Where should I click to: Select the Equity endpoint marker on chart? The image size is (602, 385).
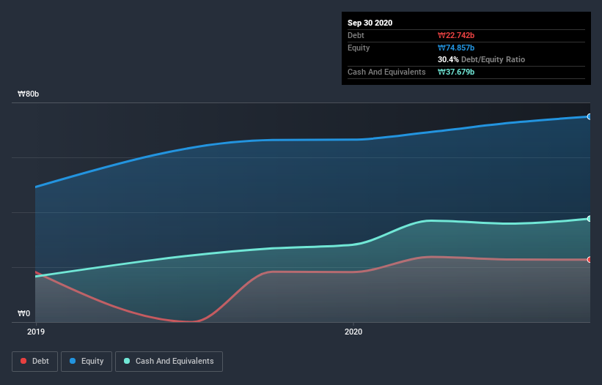(x=589, y=116)
